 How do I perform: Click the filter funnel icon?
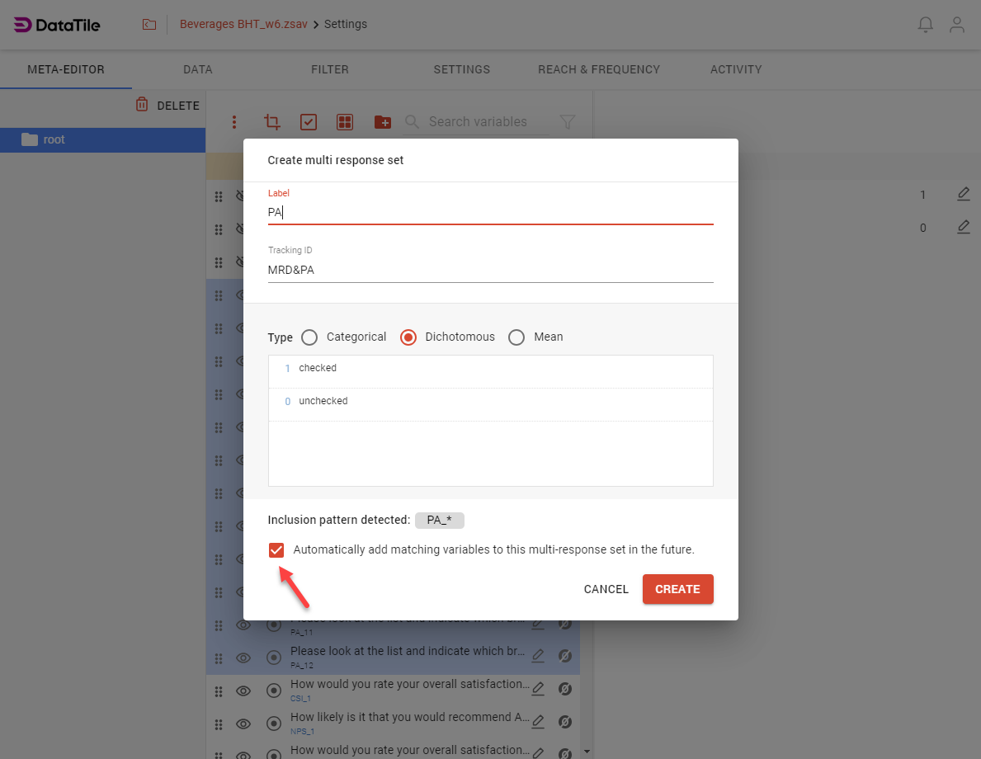pyautogui.click(x=567, y=122)
